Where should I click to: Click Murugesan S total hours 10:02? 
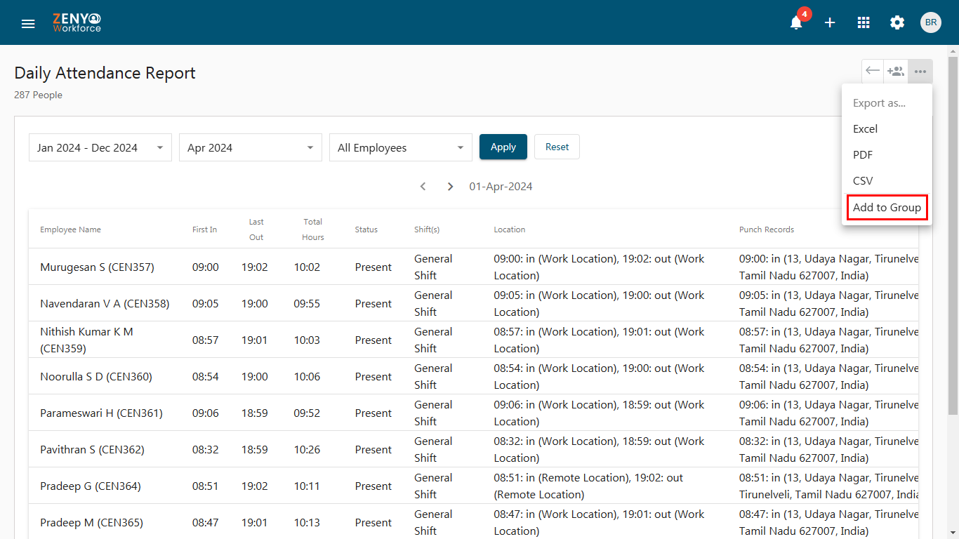point(307,267)
